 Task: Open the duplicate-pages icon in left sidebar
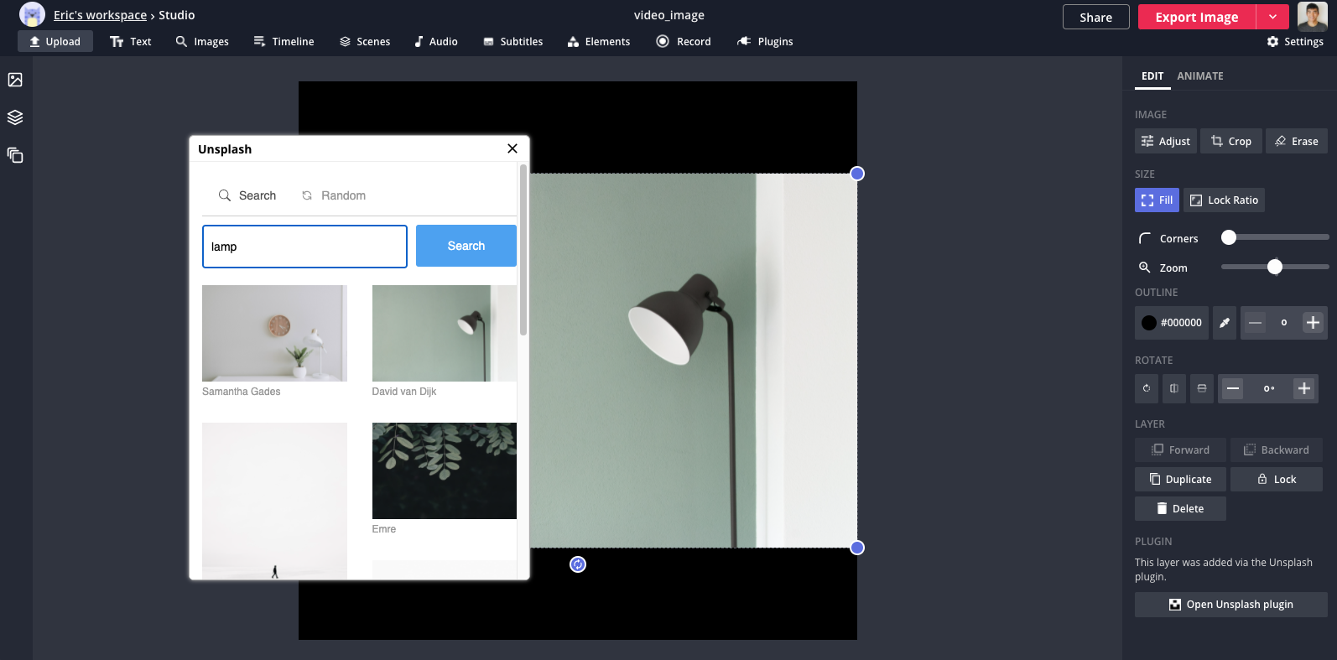tap(15, 155)
